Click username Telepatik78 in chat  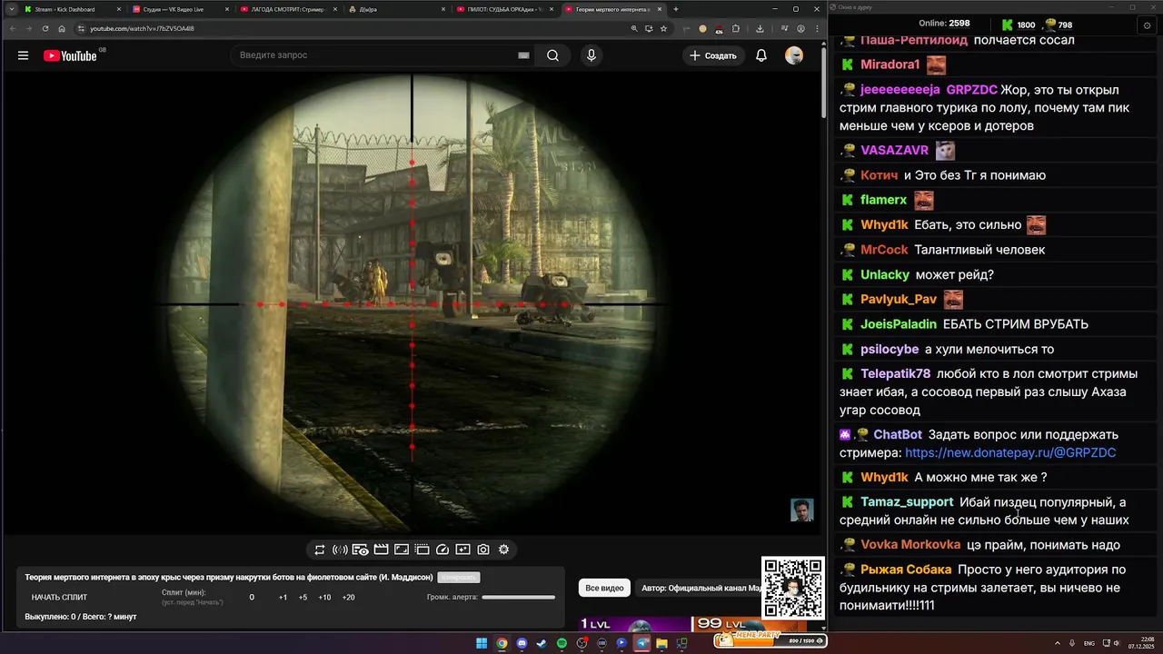(895, 373)
